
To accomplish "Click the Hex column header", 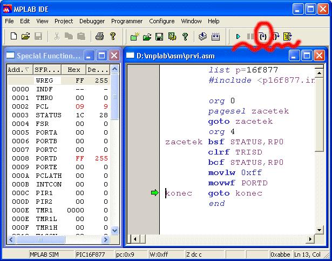I will pyautogui.click(x=73, y=70).
